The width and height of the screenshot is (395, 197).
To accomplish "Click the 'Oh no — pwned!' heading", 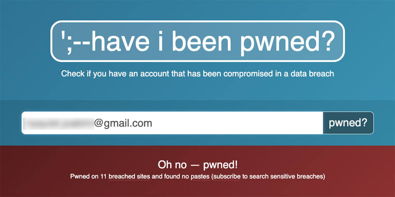I will (197, 164).
